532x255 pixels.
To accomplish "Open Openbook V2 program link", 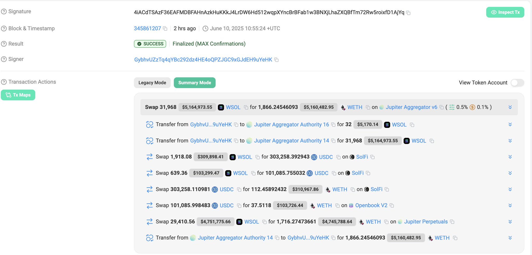I will pyautogui.click(x=371, y=205).
